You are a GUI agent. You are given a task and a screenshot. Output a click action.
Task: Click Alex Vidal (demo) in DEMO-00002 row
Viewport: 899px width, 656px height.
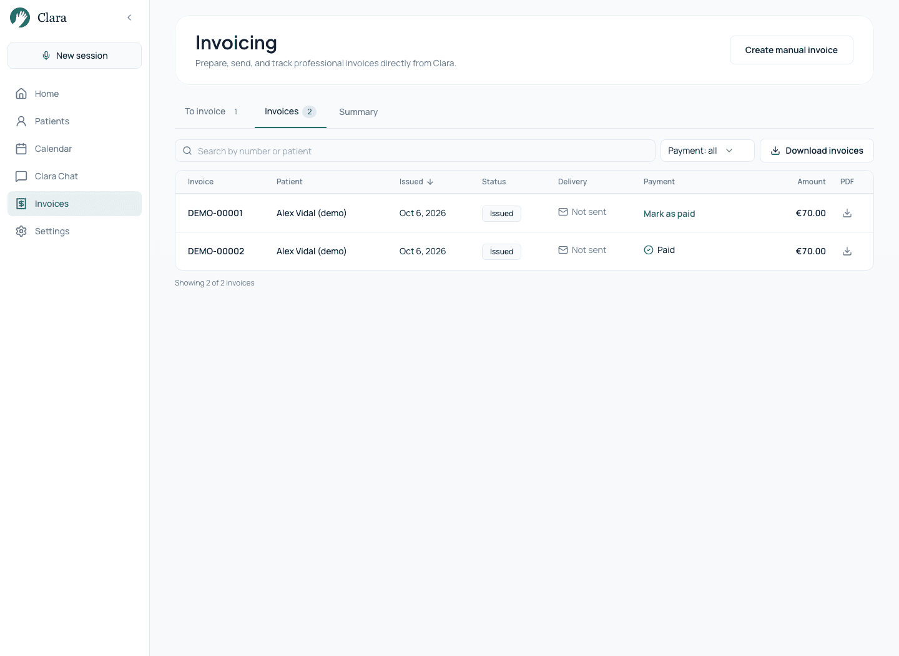(312, 251)
